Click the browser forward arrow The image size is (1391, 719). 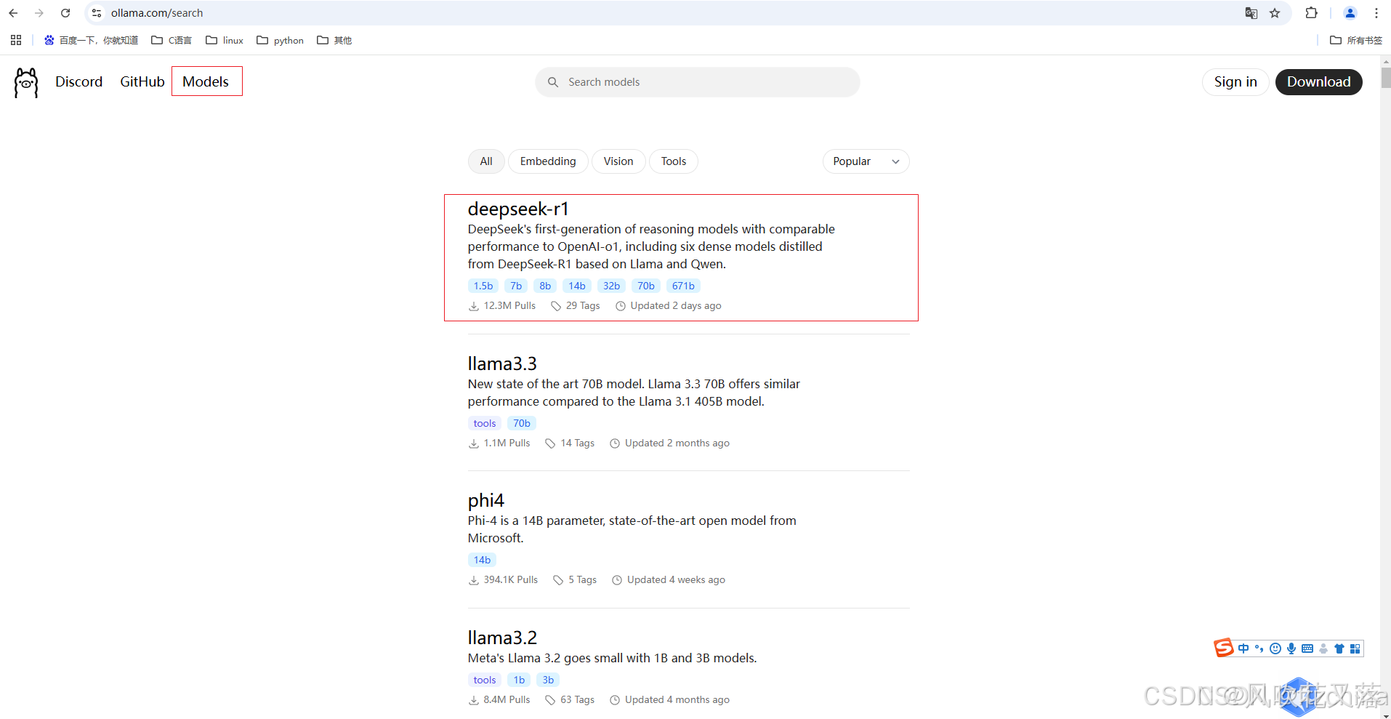pos(39,13)
